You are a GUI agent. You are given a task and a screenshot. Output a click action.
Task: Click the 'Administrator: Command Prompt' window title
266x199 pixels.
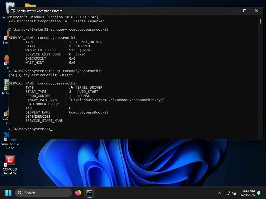[x=39, y=11]
